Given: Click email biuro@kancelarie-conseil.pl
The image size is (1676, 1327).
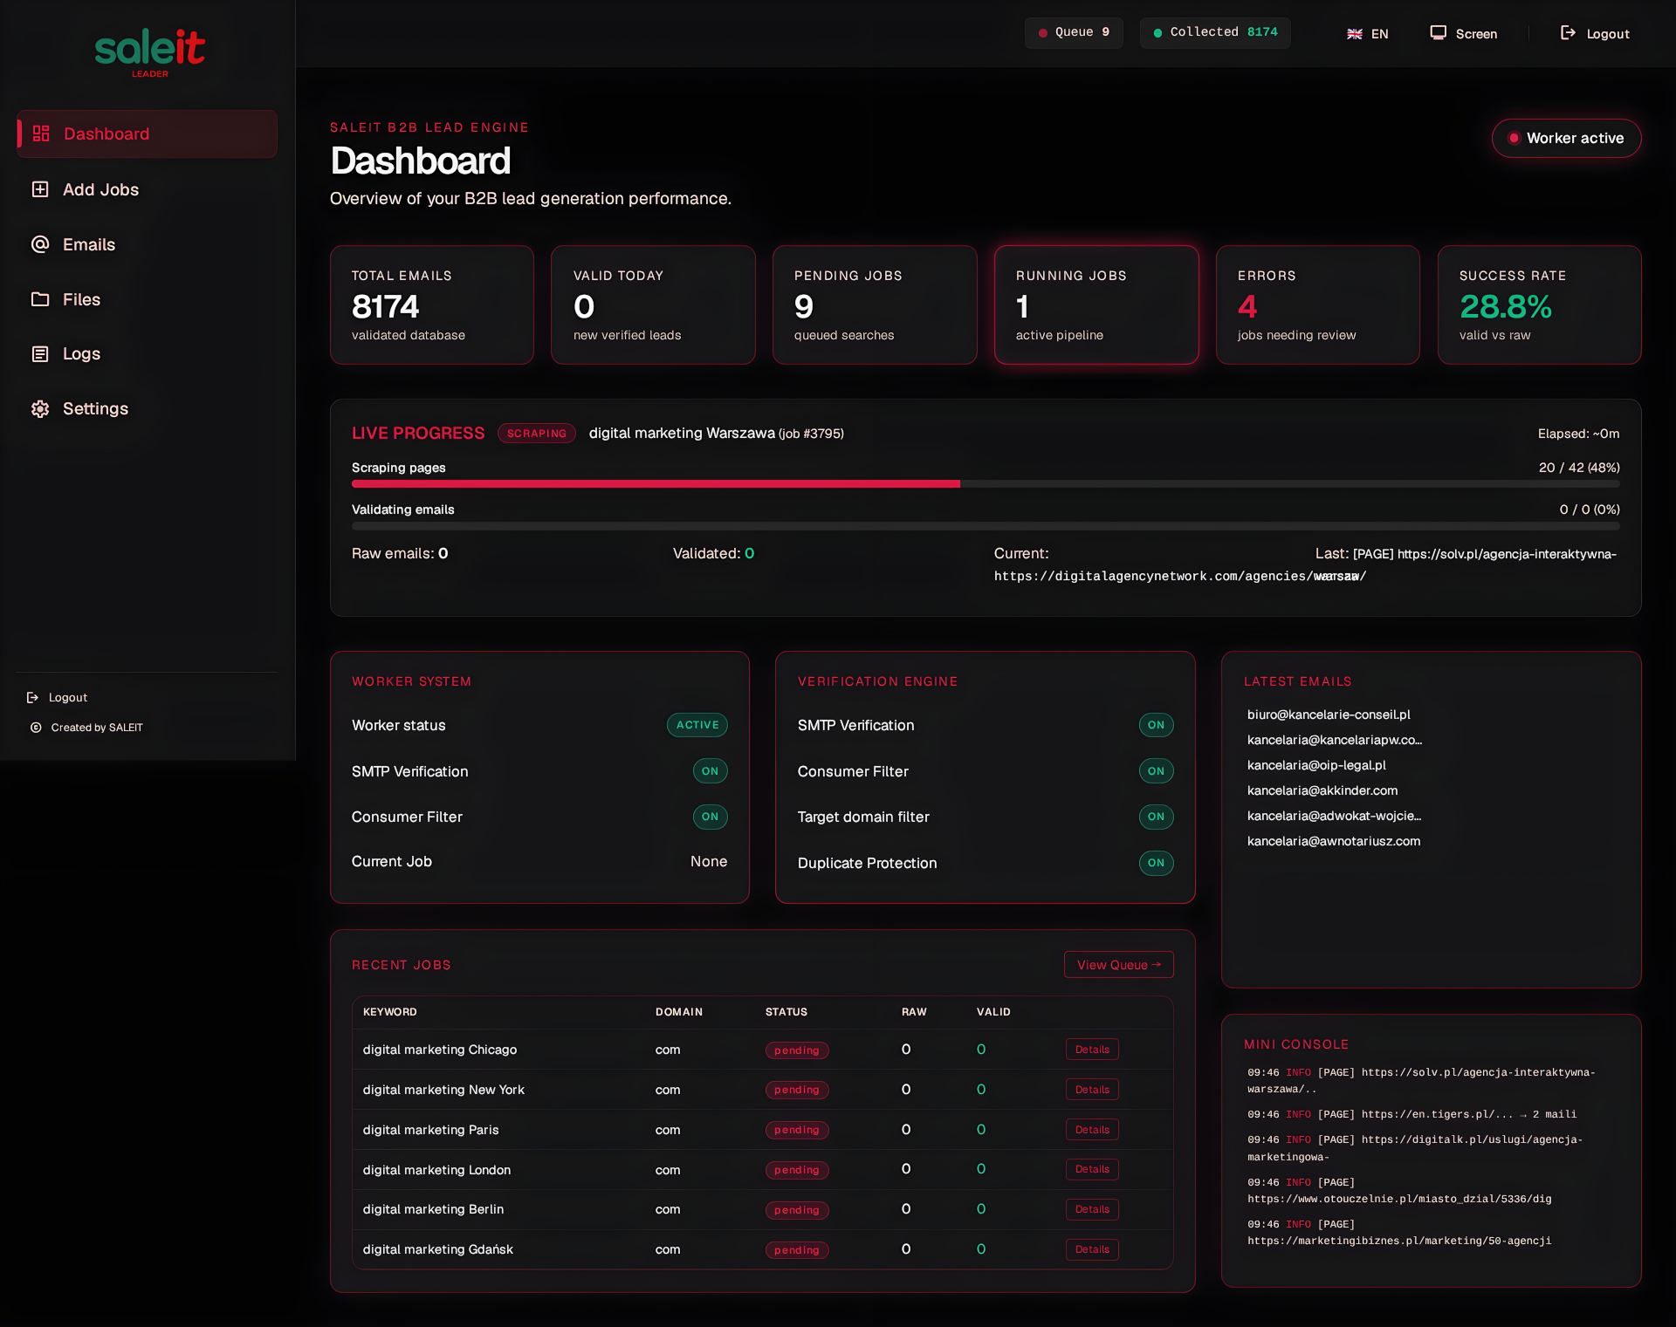Looking at the screenshot, I should tap(1329, 715).
